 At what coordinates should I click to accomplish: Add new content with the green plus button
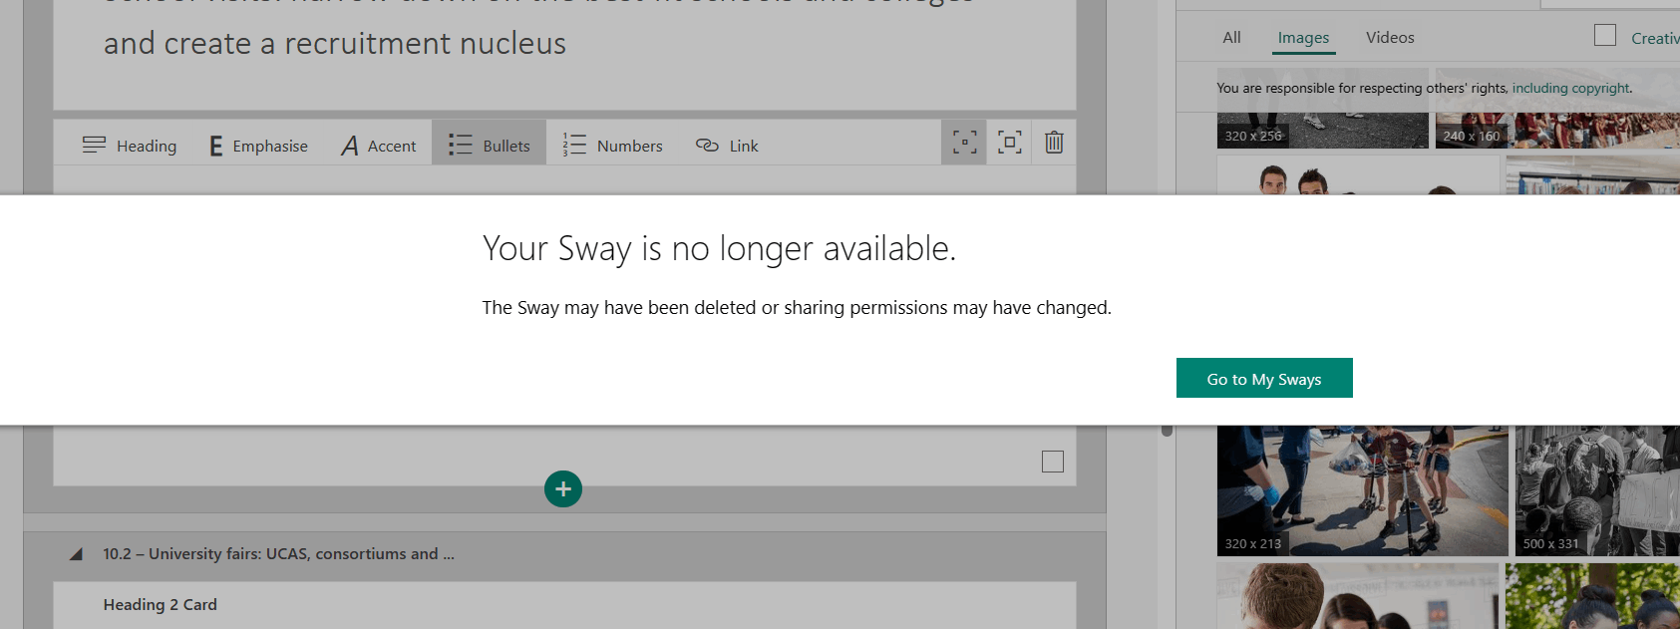563,488
